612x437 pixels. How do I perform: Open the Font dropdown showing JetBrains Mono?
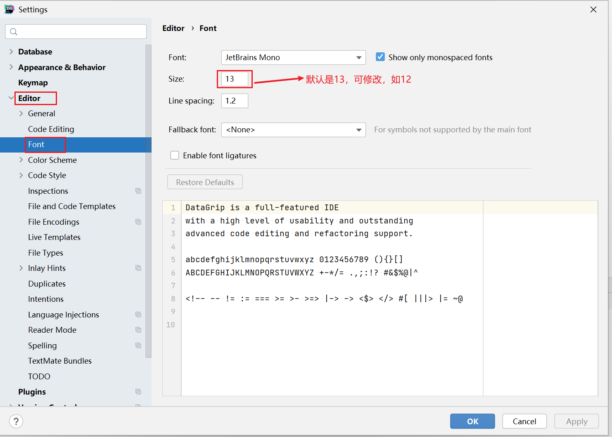tap(293, 58)
